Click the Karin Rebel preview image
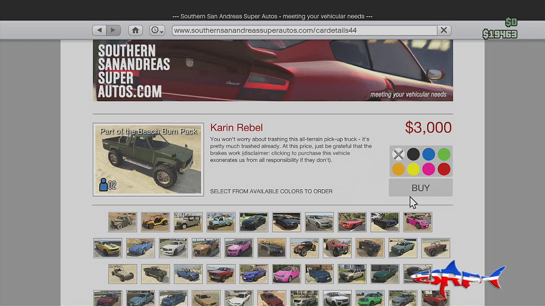The height and width of the screenshot is (306, 545). coord(148,160)
